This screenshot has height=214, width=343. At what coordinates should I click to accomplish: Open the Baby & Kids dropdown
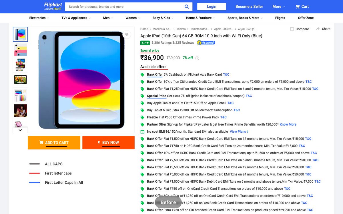[x=163, y=18]
